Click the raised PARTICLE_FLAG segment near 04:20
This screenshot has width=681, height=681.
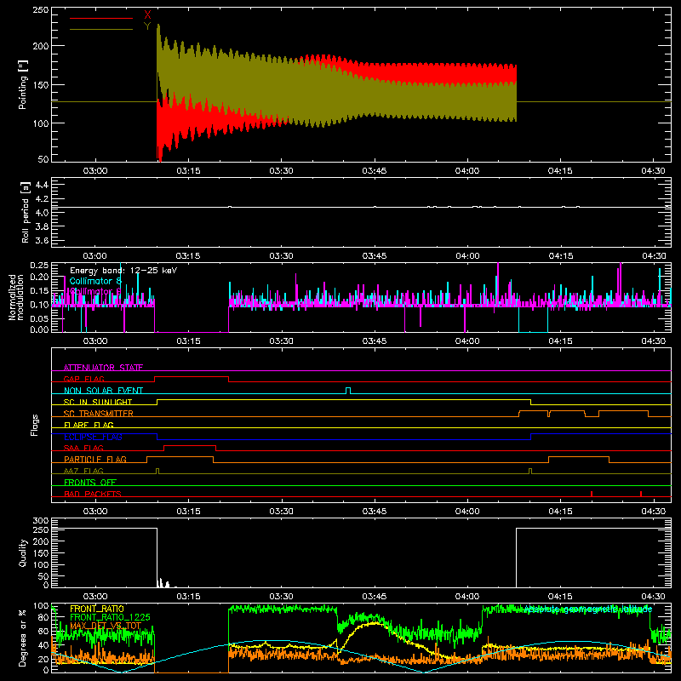579,458
